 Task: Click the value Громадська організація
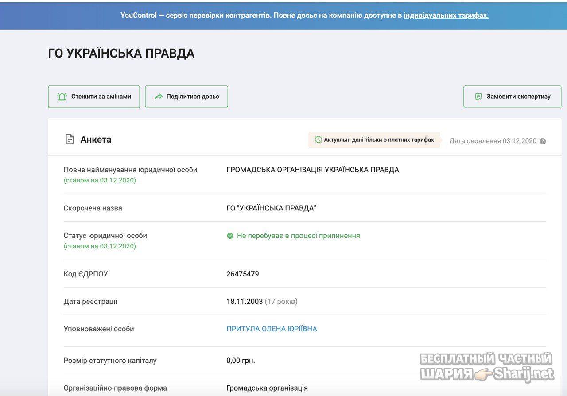(x=267, y=388)
